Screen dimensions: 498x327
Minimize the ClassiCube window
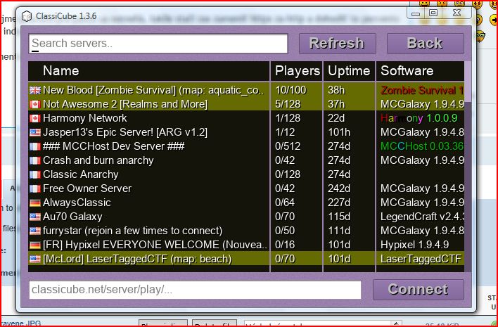[416, 13]
